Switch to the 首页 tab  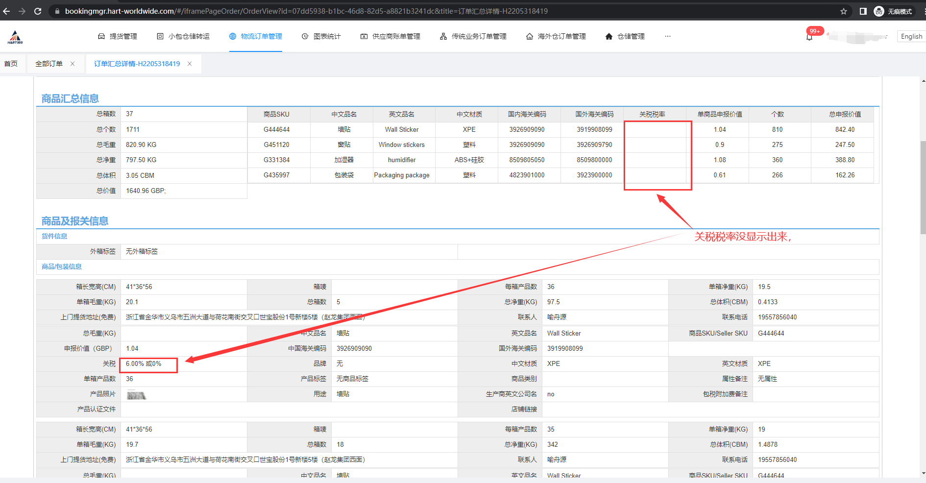point(11,64)
